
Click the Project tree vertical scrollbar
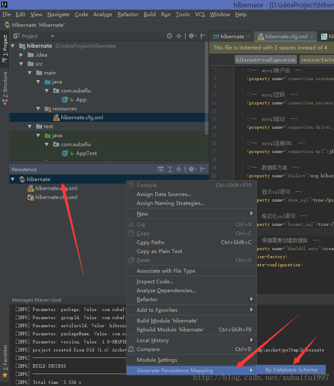(x=207, y=88)
